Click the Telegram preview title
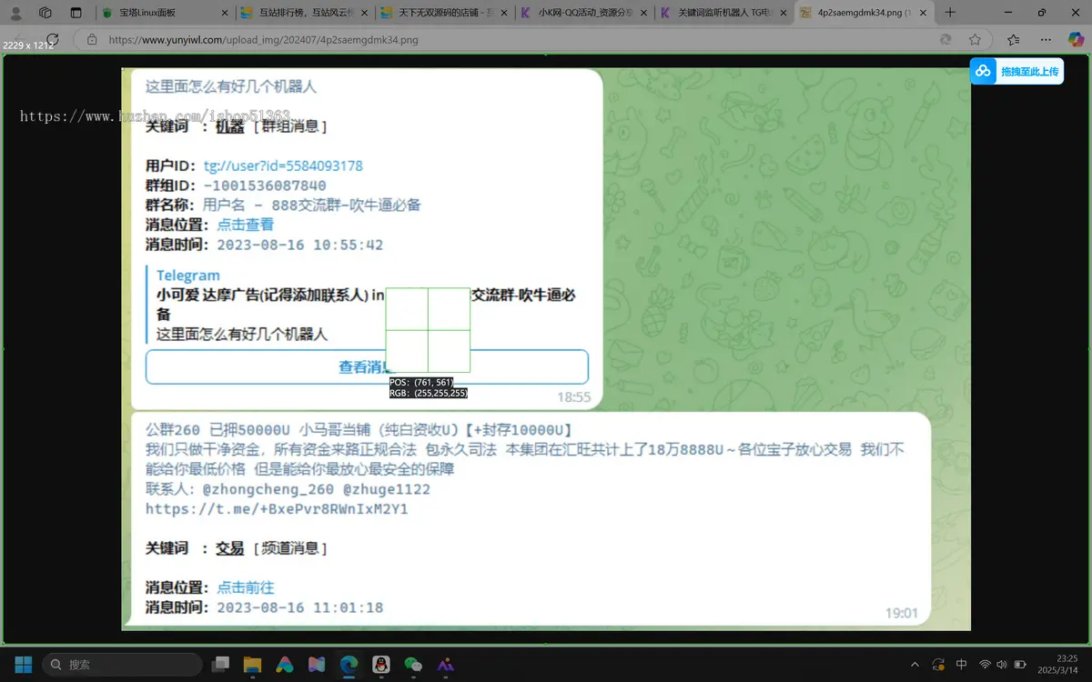 [x=187, y=276]
